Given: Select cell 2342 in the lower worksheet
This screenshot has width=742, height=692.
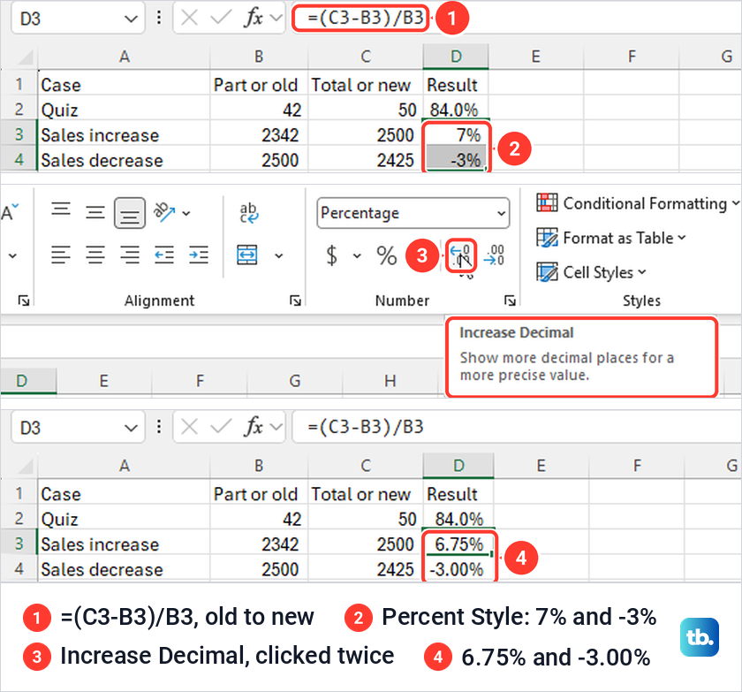Looking at the screenshot, I should pos(259,544).
